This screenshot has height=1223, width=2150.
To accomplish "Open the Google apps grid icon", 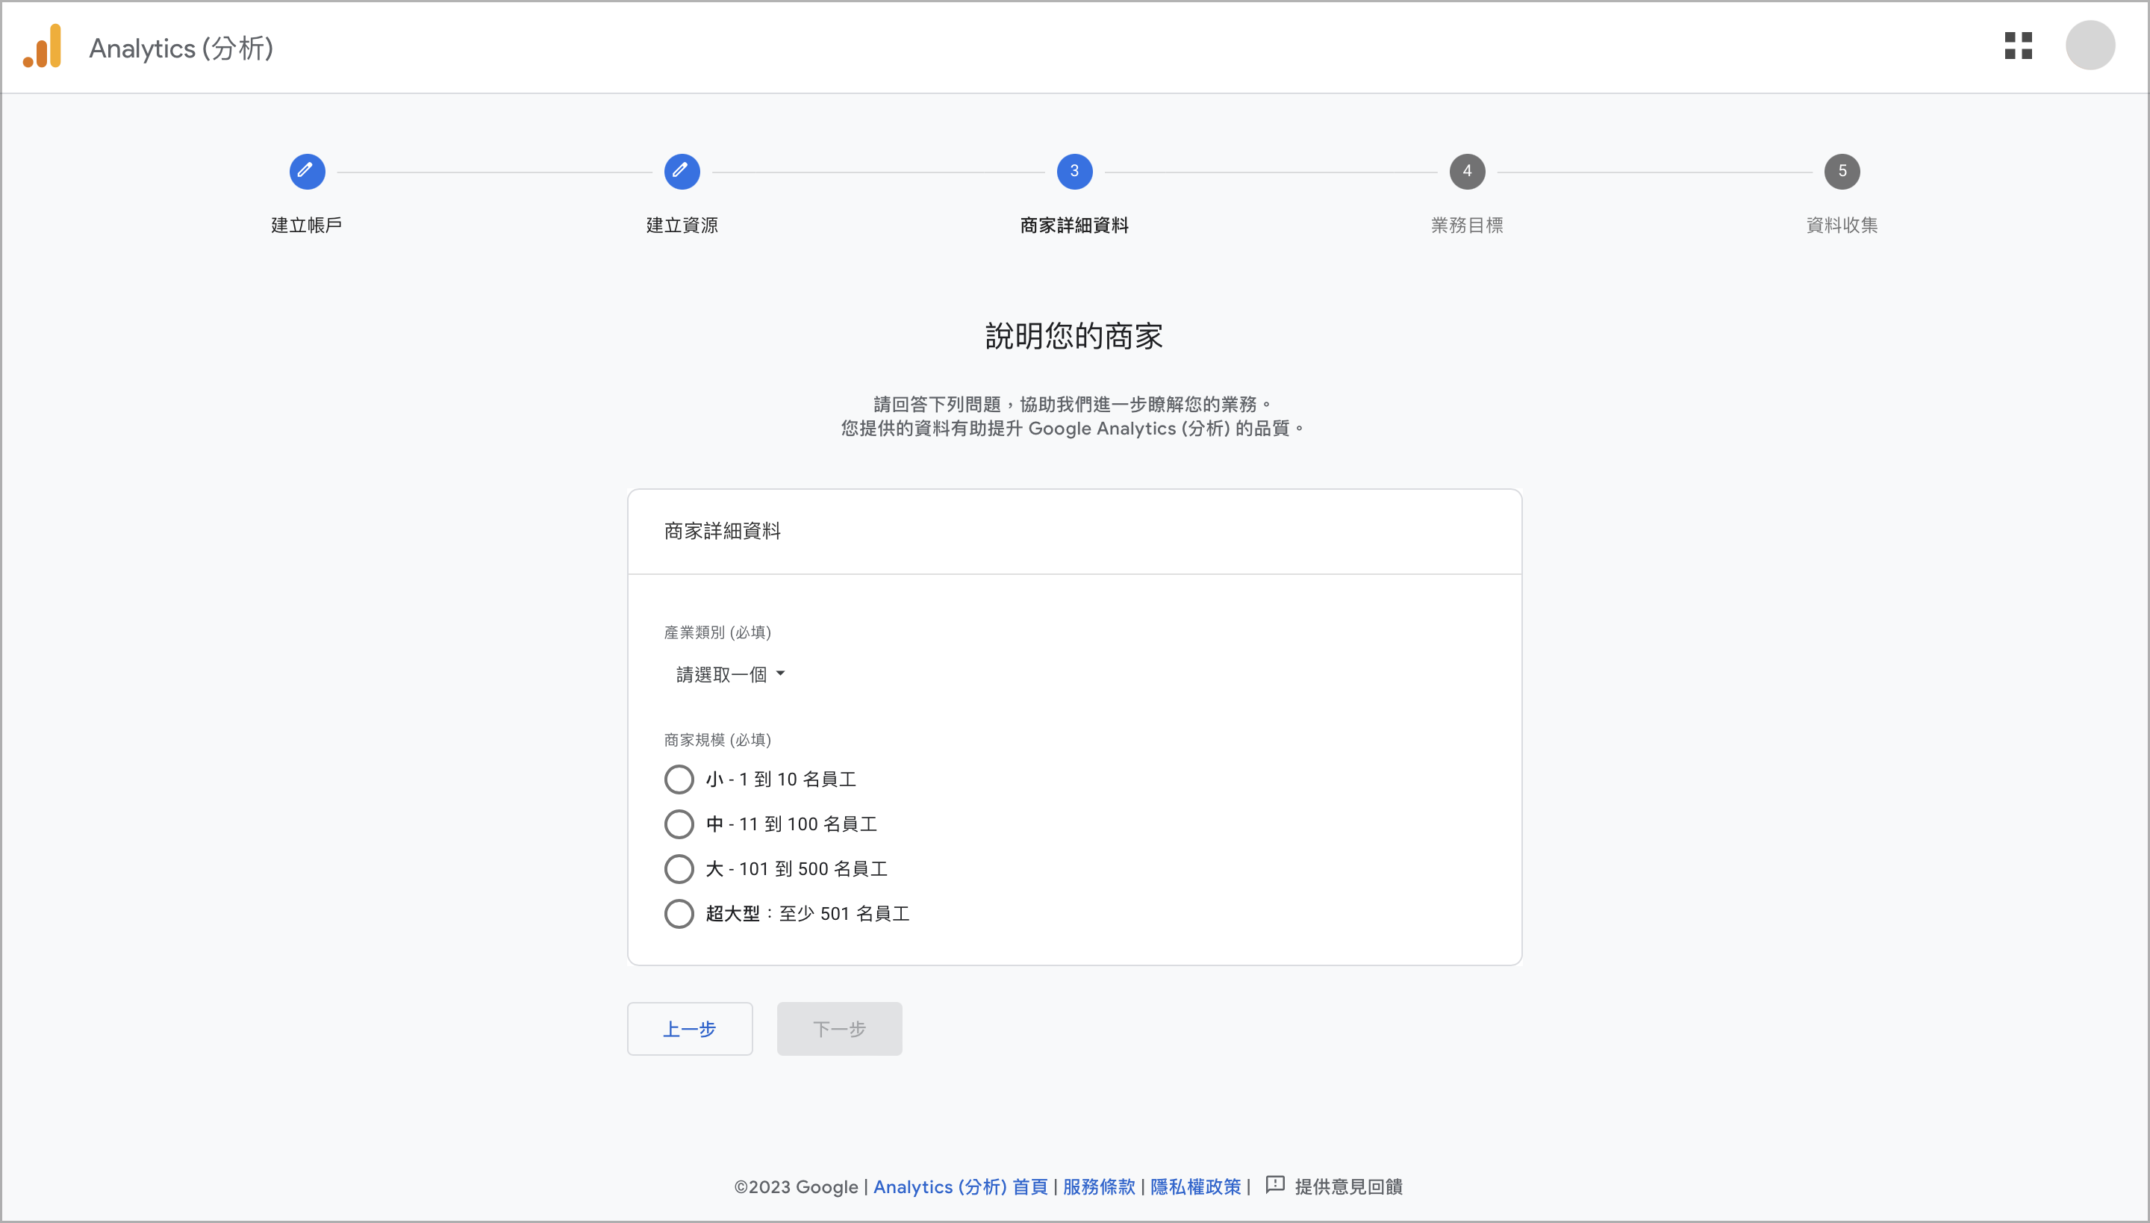I will 2018,46.
